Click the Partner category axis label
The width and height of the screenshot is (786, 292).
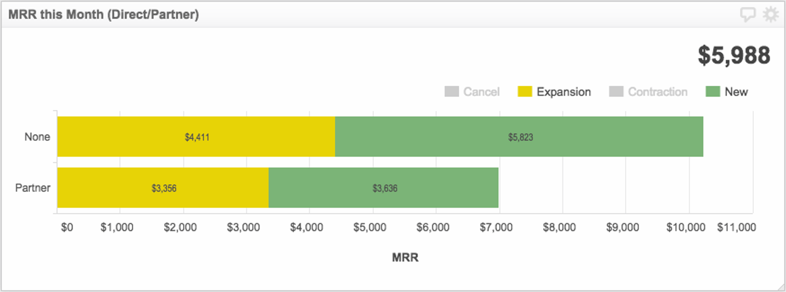[33, 188]
